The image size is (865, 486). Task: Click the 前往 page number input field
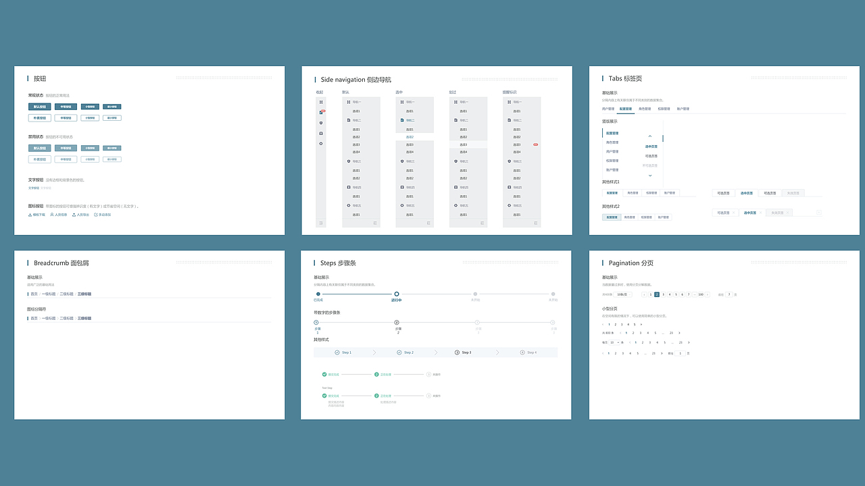(729, 294)
